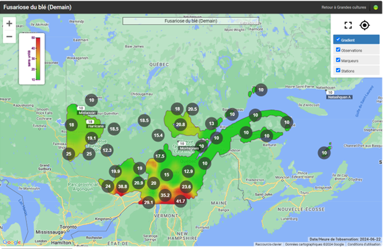The image size is (383, 249).
Task: Click the green status indicator circle
Action: [375, 7]
